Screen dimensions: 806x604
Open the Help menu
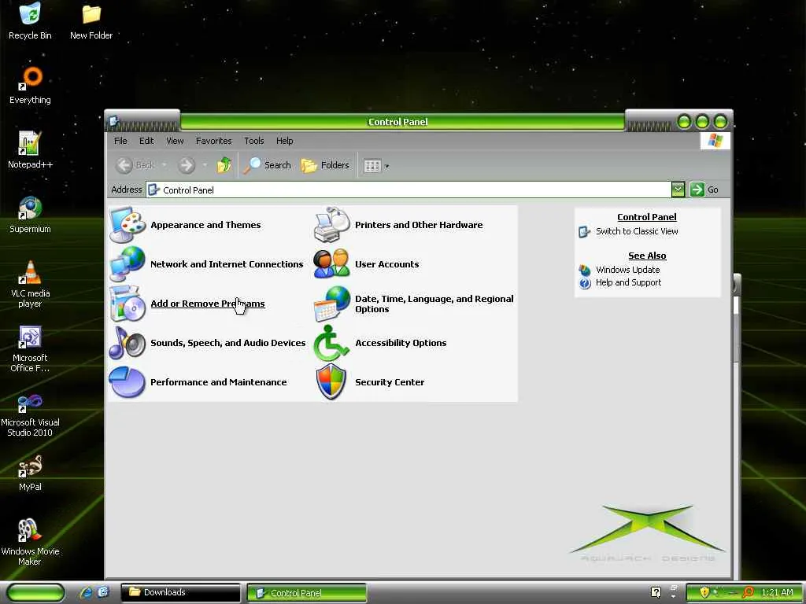click(284, 141)
